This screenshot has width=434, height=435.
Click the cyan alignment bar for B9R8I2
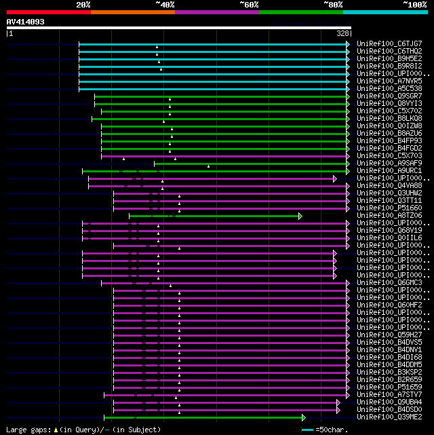[x=212, y=67]
